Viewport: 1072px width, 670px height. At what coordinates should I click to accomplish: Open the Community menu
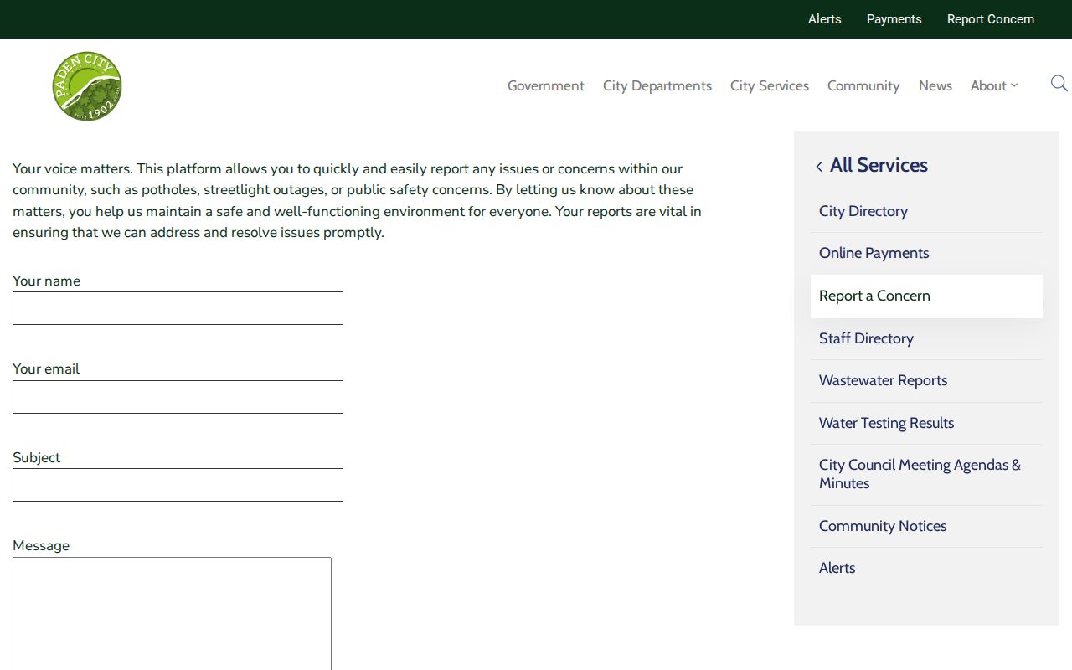point(863,85)
